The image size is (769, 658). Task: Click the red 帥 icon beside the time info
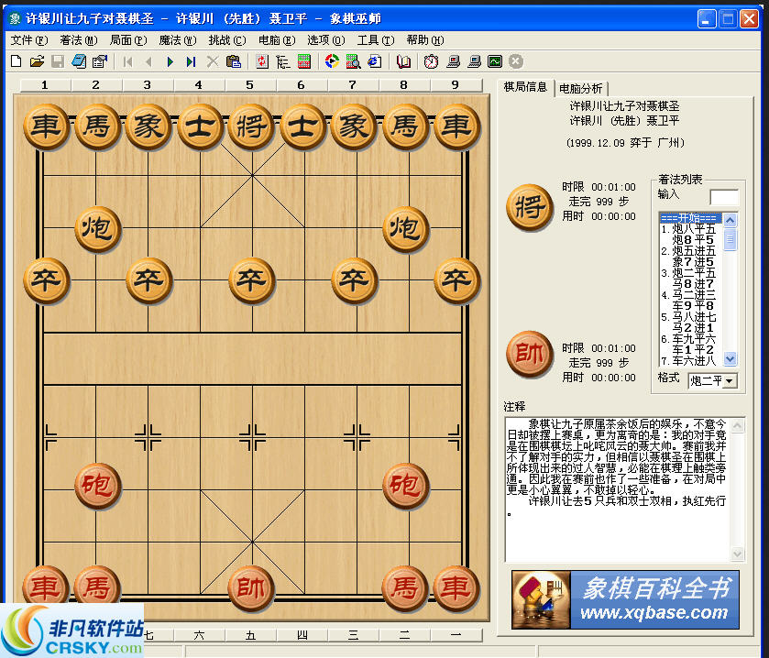(530, 354)
